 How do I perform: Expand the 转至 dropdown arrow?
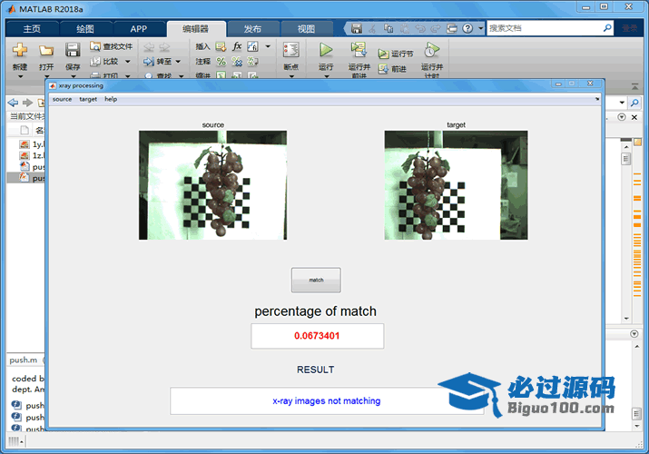coord(178,62)
